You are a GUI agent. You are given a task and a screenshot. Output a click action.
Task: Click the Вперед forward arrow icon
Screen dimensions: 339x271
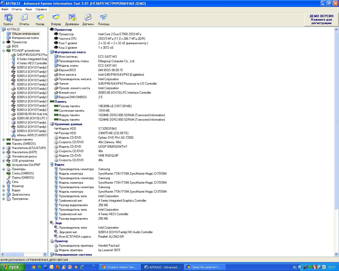pyautogui.click(x=56, y=18)
